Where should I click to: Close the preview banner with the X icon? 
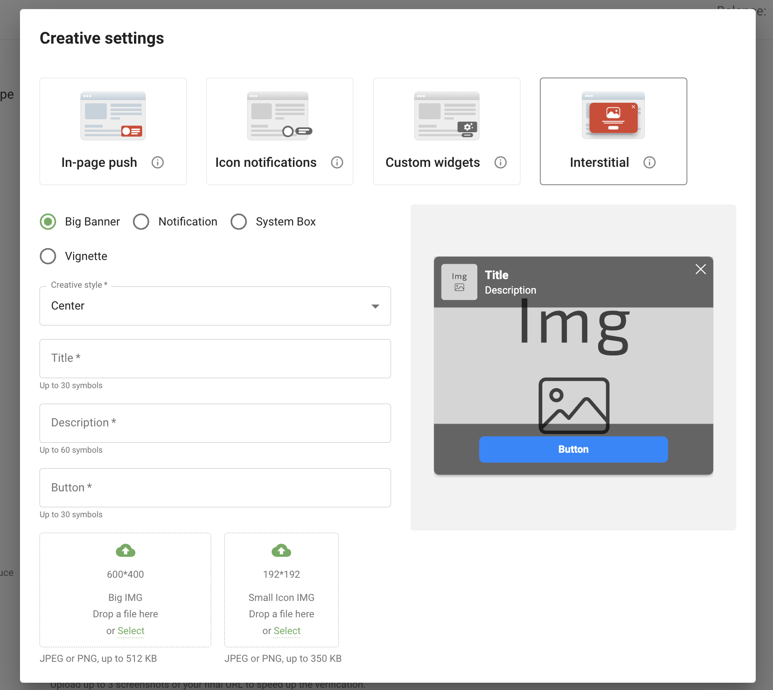[700, 269]
